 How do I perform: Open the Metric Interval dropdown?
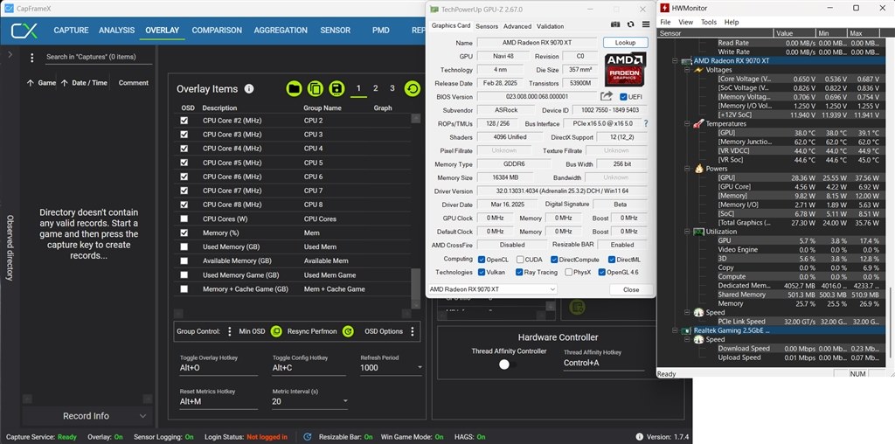(x=345, y=401)
